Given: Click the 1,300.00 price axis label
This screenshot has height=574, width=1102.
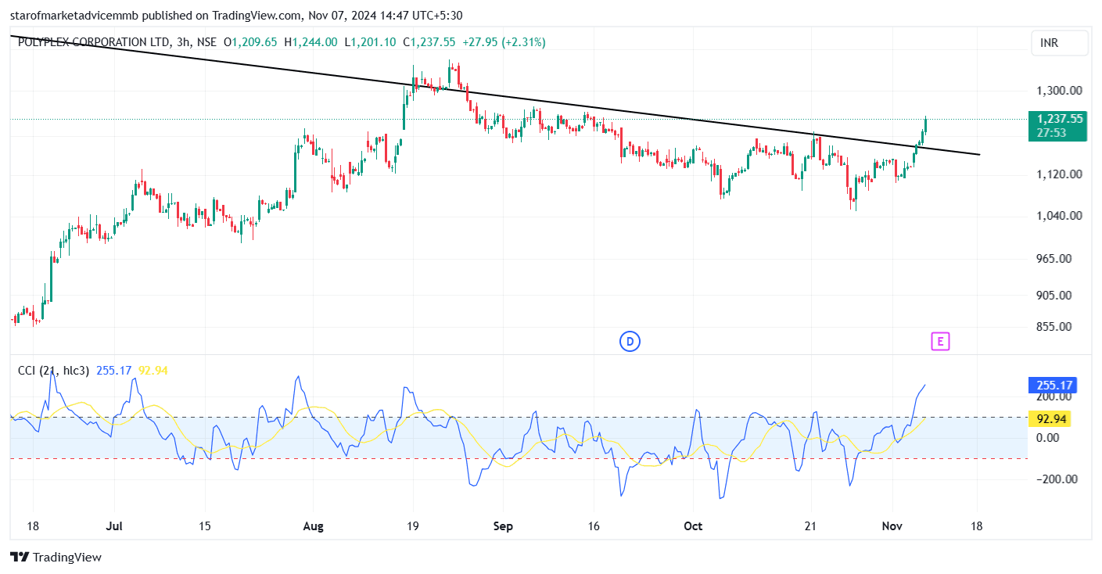Looking at the screenshot, I should pyautogui.click(x=1060, y=91).
